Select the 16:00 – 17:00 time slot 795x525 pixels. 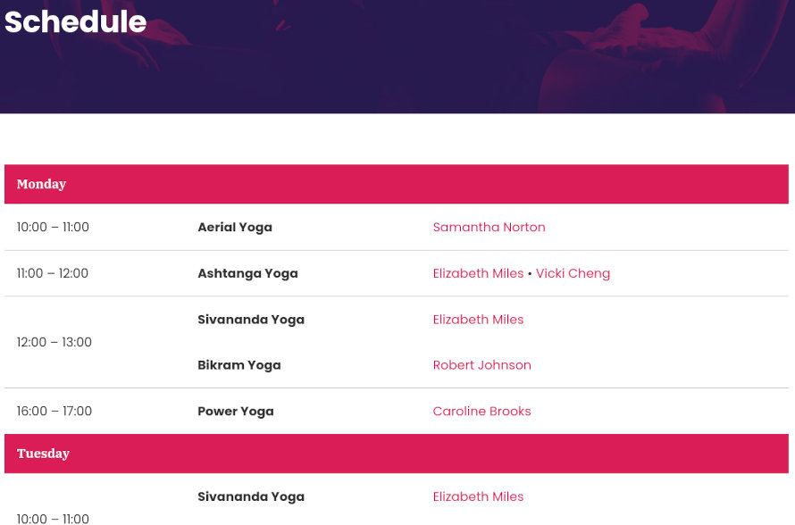[54, 411]
